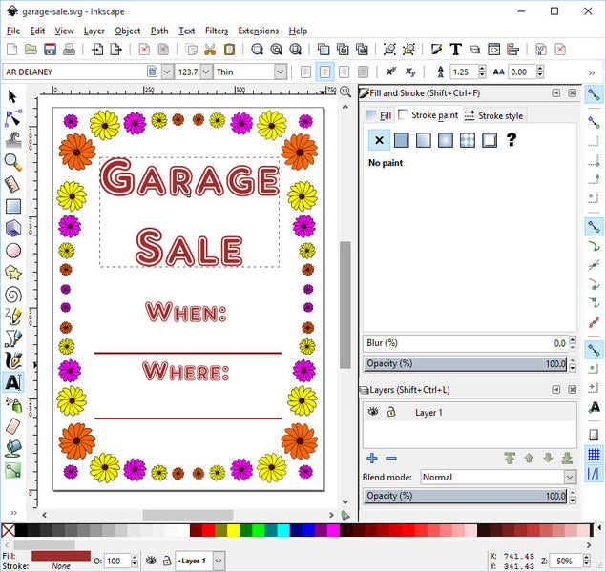The height and width of the screenshot is (572, 606).
Task: Choose the Flat color paint button
Action: coord(402,140)
